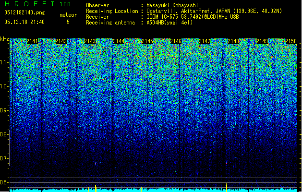Click the 2143 time marker
The height and width of the screenshot is (192, 302).
pyautogui.click(x=90, y=41)
